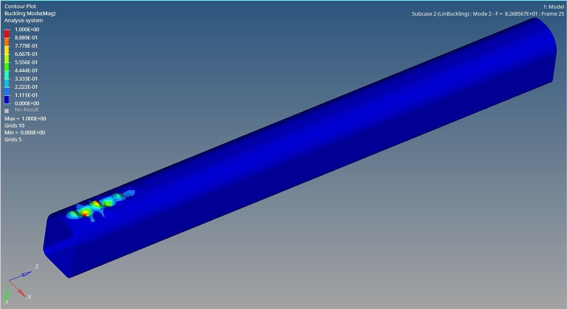
Task: Click the yellow legend color band
Action: click(7, 50)
